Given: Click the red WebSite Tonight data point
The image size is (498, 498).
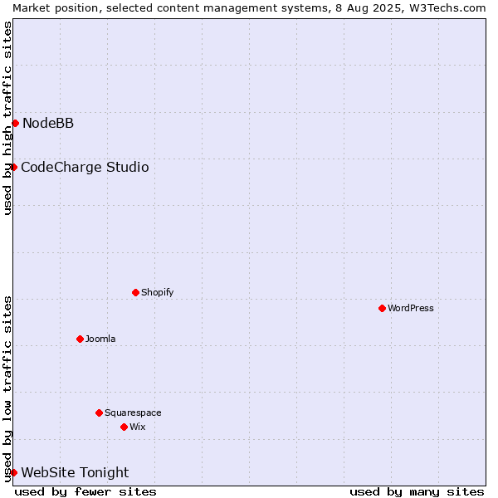Looking at the screenshot, I should point(13,472).
